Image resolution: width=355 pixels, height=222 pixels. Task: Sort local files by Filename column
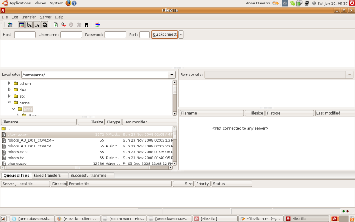[x=39, y=122]
